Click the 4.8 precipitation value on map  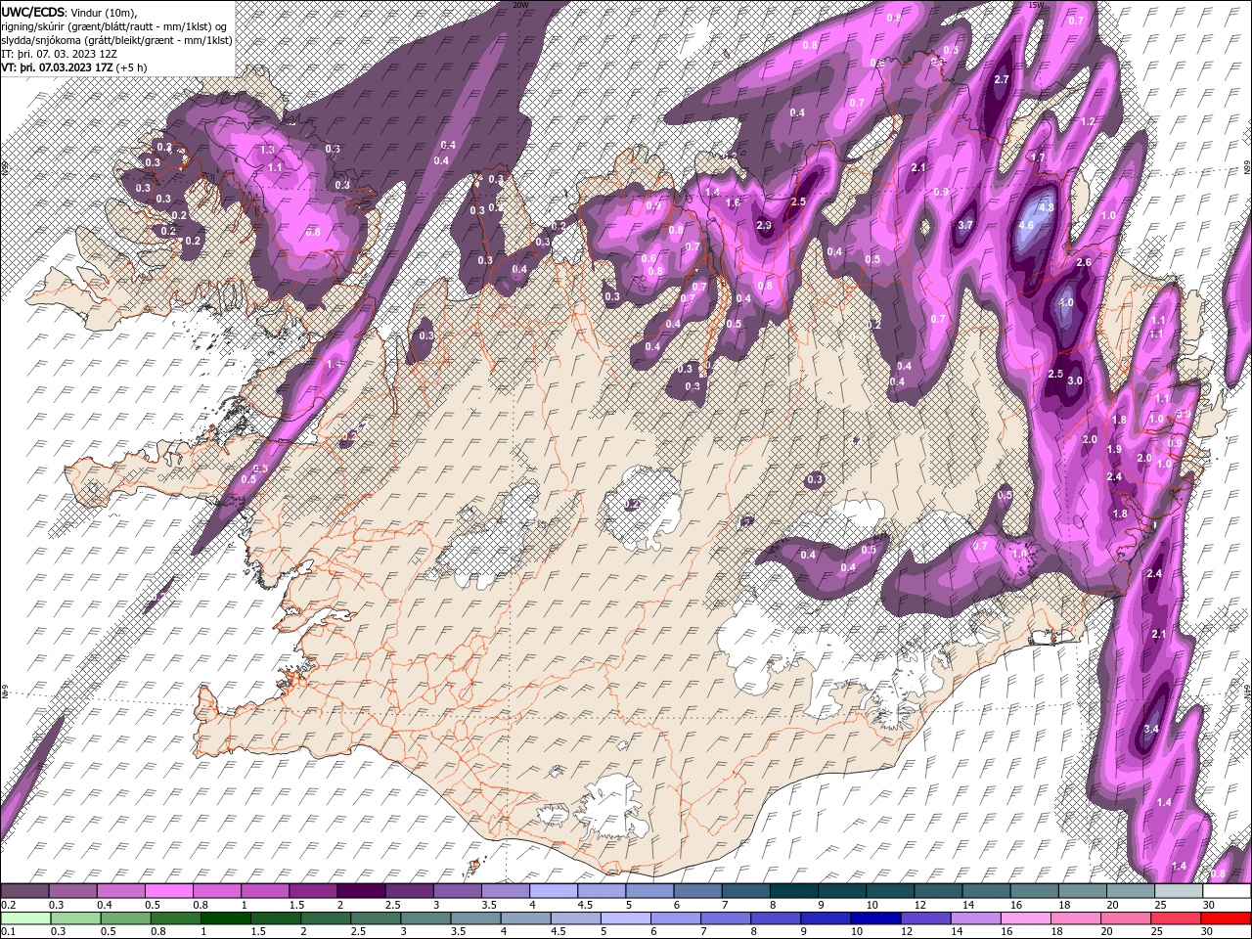coord(1046,207)
